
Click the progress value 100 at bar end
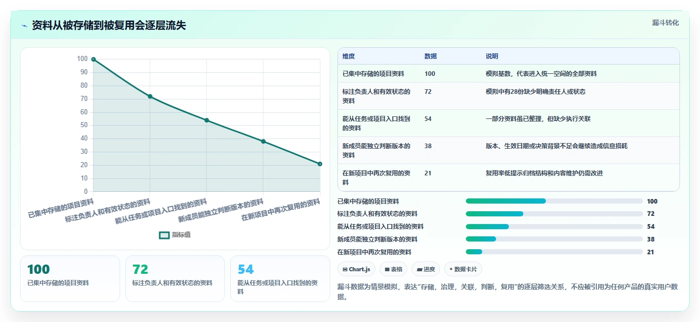[652, 202]
